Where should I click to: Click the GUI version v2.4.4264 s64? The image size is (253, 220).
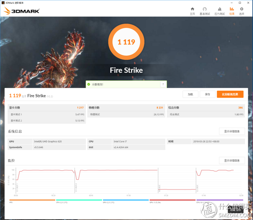tap(121, 147)
